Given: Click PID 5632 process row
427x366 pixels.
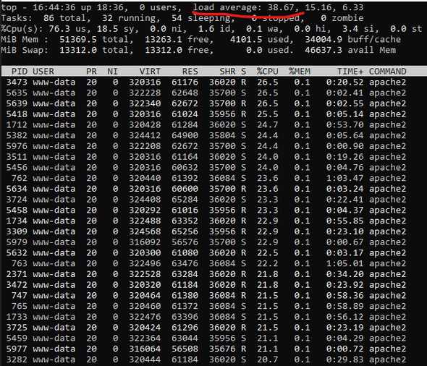Looking at the screenshot, I should [x=206, y=252].
